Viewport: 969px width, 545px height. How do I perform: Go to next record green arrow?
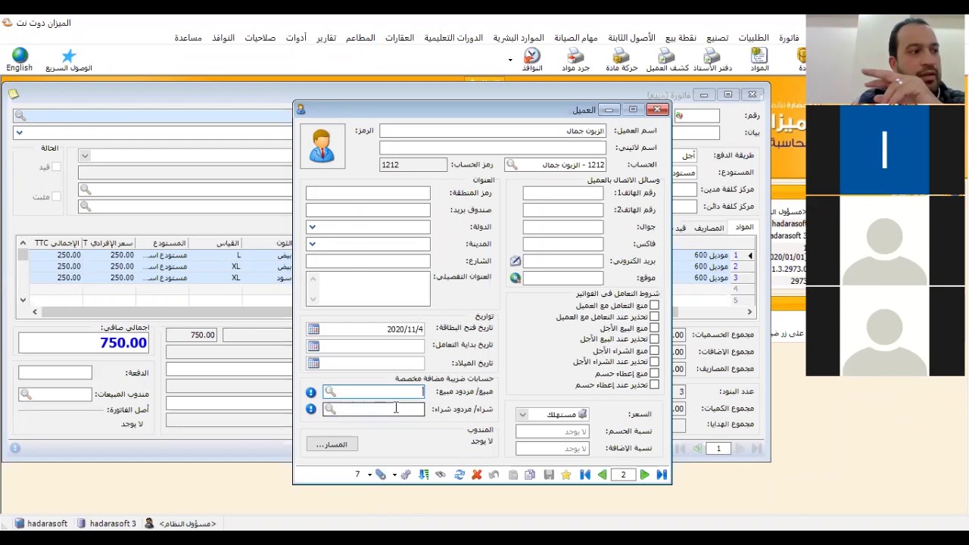[x=644, y=475]
